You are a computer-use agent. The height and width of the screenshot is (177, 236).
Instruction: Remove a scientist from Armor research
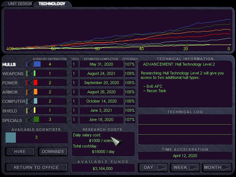29,92
